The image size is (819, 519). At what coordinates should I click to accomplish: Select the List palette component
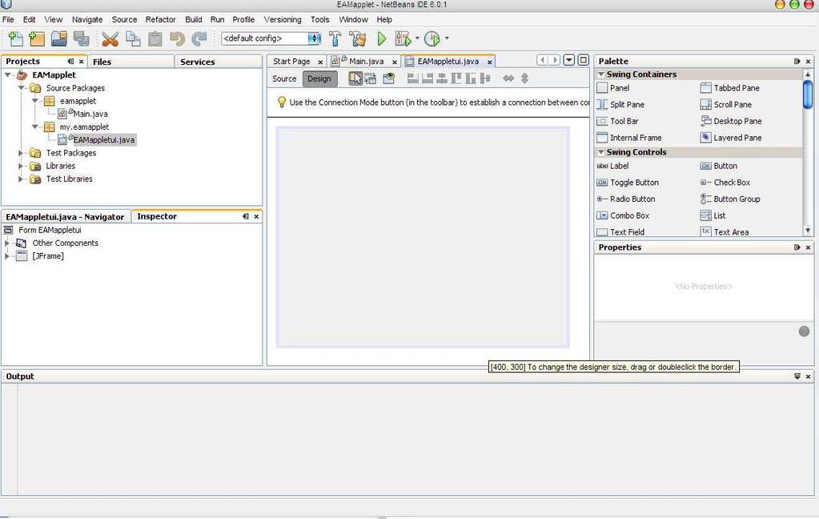click(713, 216)
